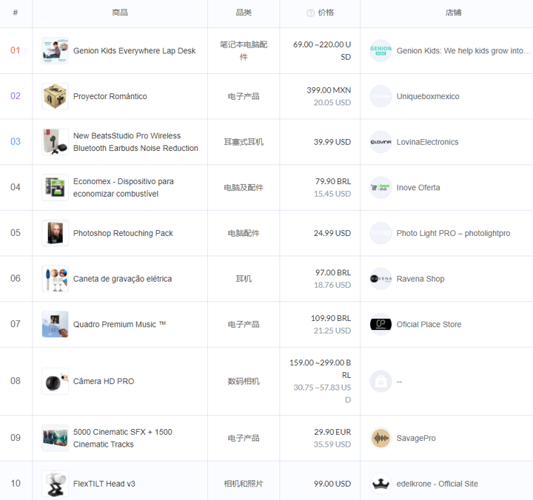Viewport: 533px width, 500px height.
Task: Open Inove Oferta store logo icon
Action: (381, 188)
